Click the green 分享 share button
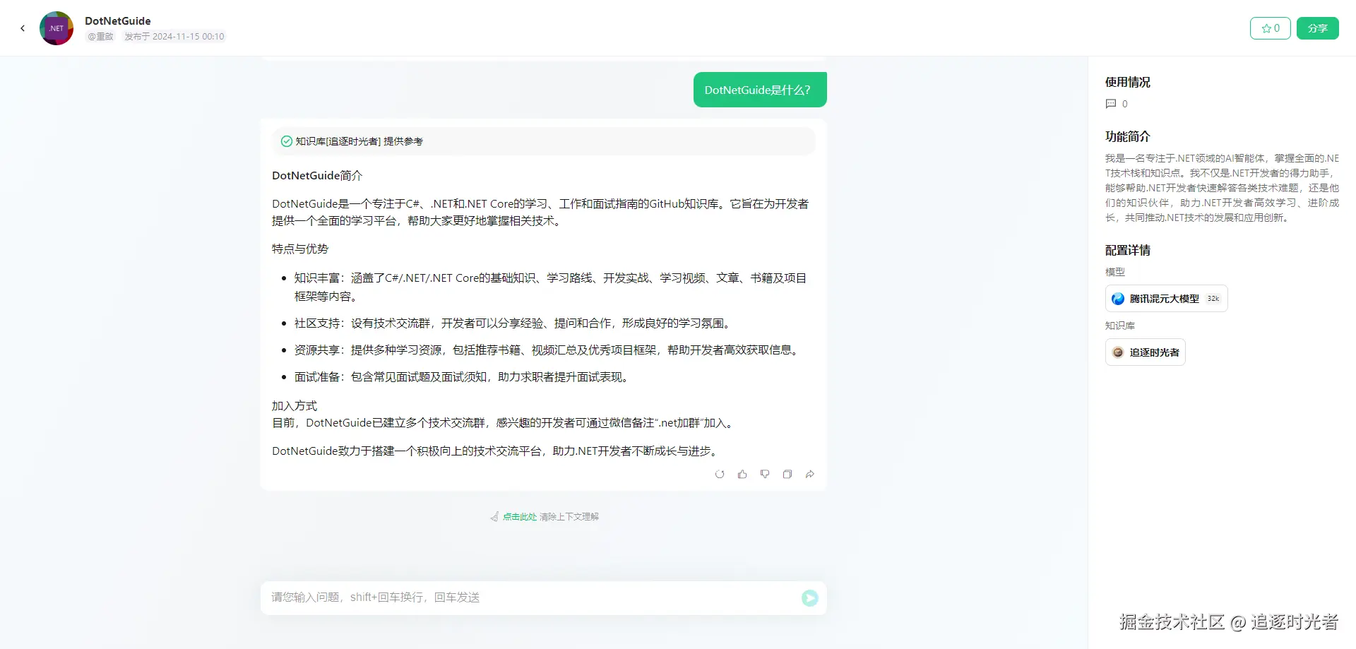This screenshot has height=649, width=1356. 1317,28
